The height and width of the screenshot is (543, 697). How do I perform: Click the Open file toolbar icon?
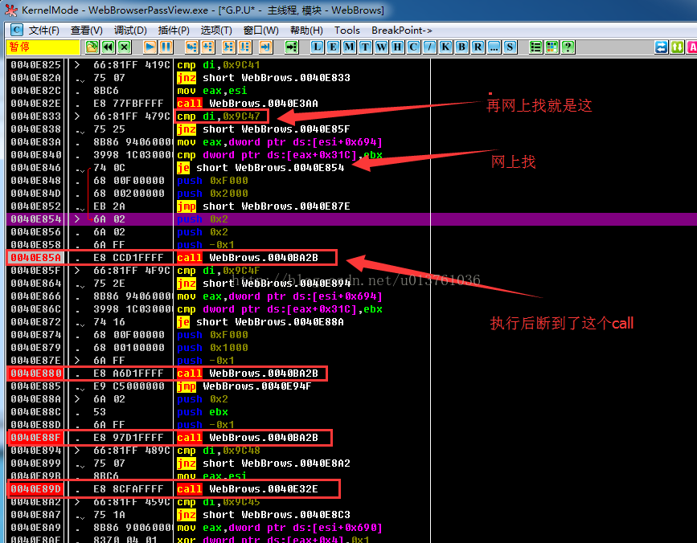tap(92, 47)
